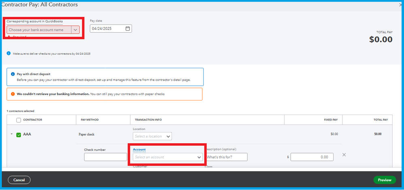
Task: Click the direct deposit info icon
Action: coord(13,74)
